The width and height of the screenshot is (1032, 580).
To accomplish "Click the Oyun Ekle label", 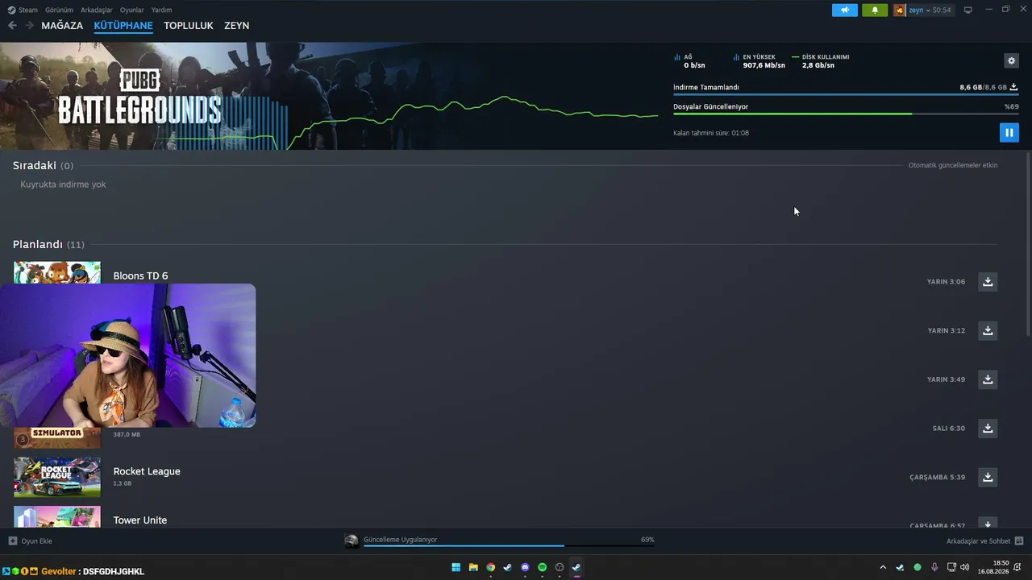I will click(x=37, y=541).
